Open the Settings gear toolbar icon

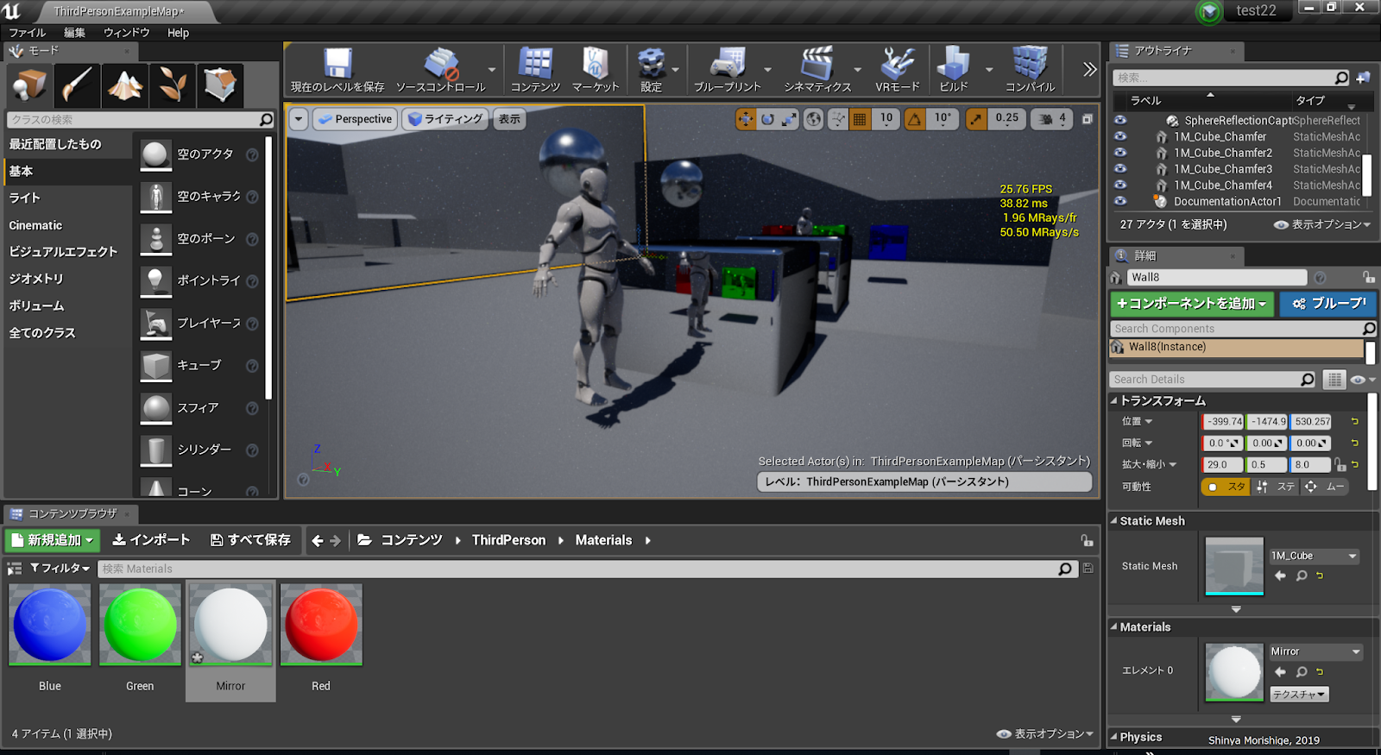[651, 69]
